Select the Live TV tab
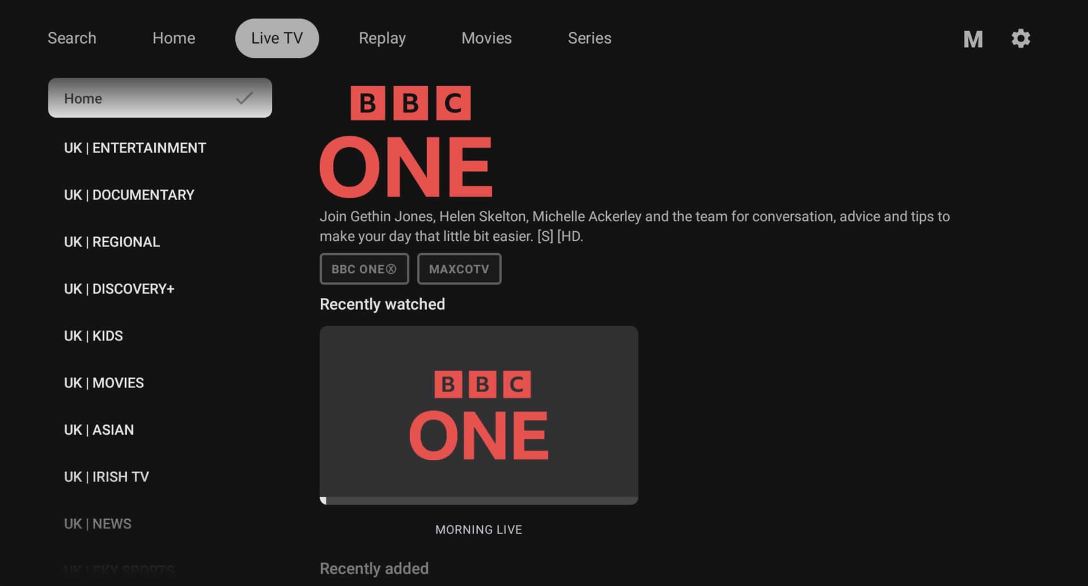1088x586 pixels. [277, 38]
